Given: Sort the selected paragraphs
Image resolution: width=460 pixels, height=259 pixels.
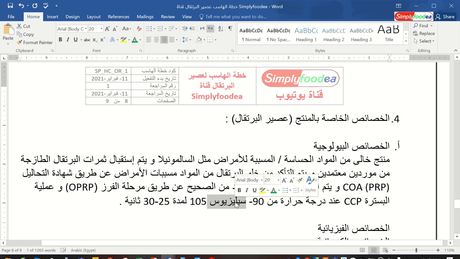Looking at the screenshot, I should (221, 29).
